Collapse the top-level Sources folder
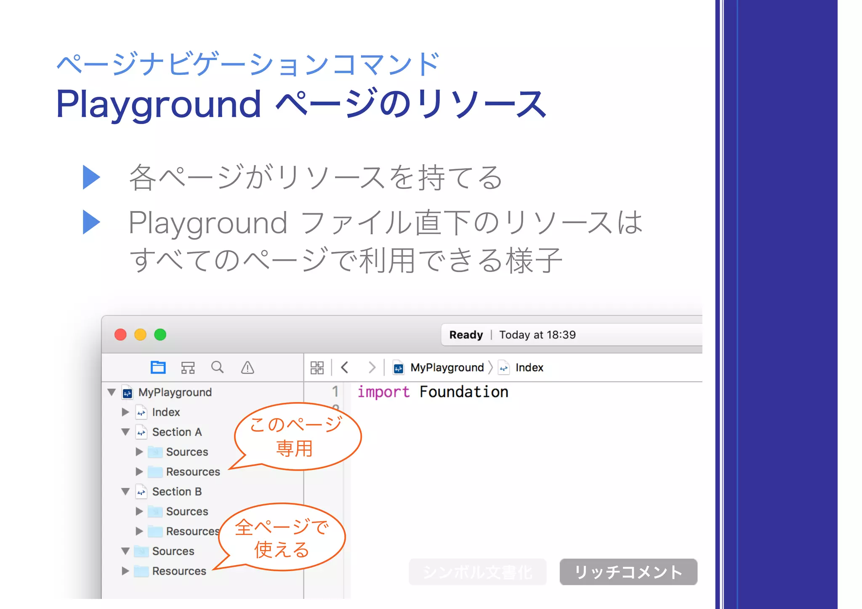 click(125, 551)
